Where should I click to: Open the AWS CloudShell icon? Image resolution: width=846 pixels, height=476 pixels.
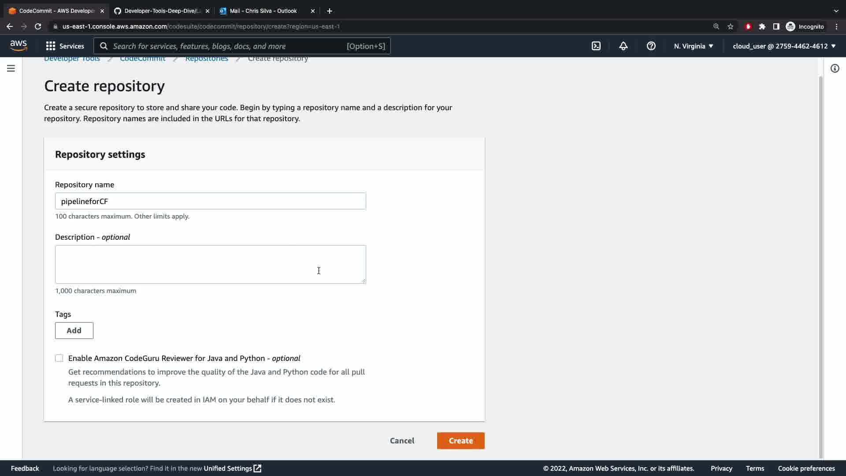(596, 46)
